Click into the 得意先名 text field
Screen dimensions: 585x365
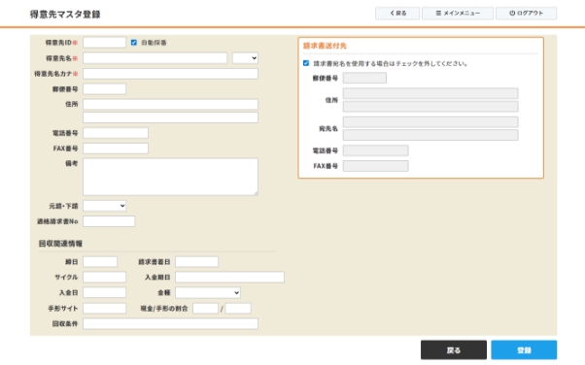155,58
